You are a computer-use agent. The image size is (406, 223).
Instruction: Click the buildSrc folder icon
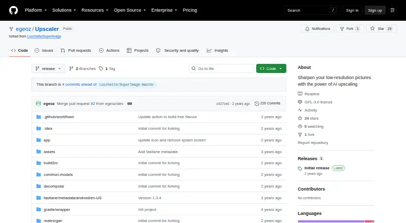(39, 163)
